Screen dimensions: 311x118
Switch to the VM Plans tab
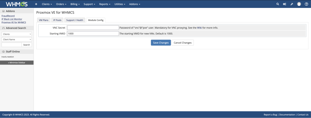(x=44, y=20)
